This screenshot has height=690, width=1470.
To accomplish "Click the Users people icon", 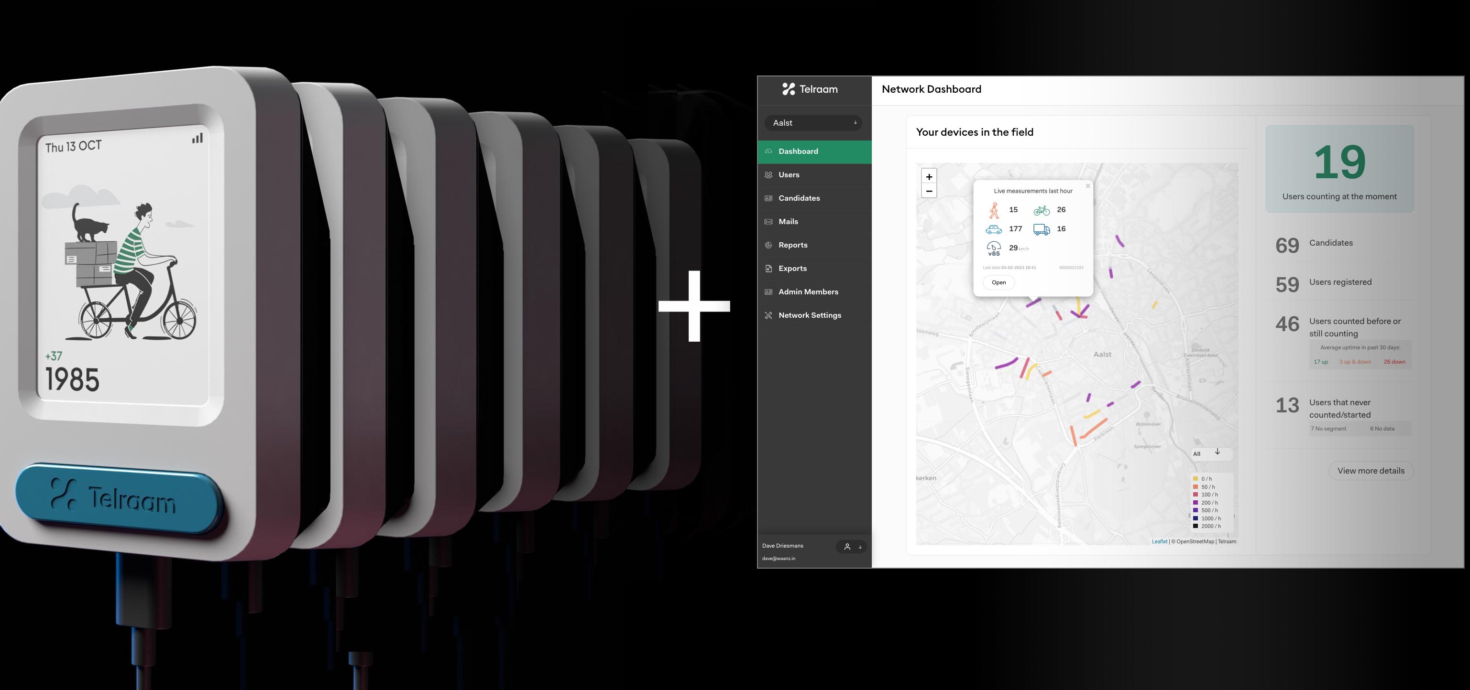I will (768, 175).
